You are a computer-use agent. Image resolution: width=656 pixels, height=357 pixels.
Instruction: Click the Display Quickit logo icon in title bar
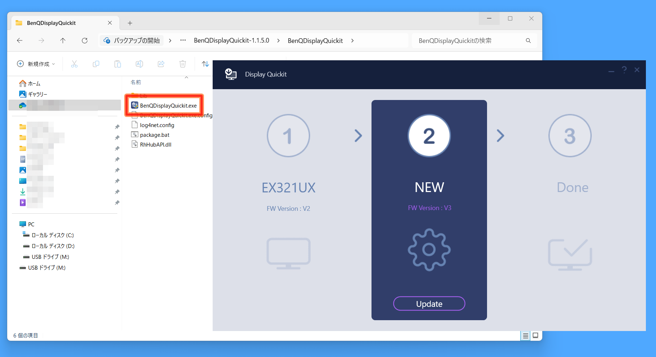coord(231,74)
